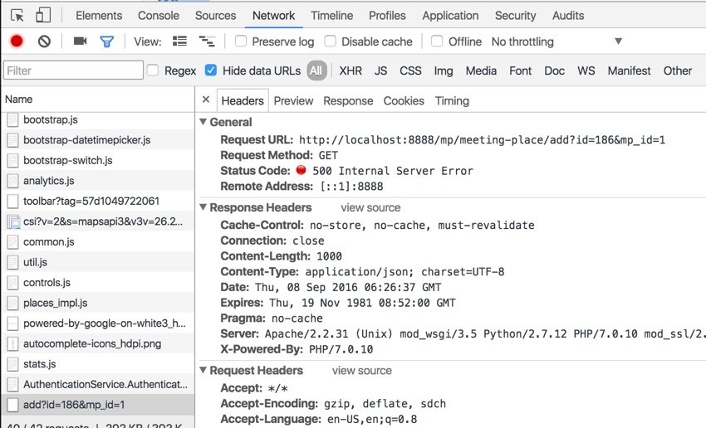The image size is (706, 428).
Task: Activate the inspect element picker icon
Action: click(17, 16)
